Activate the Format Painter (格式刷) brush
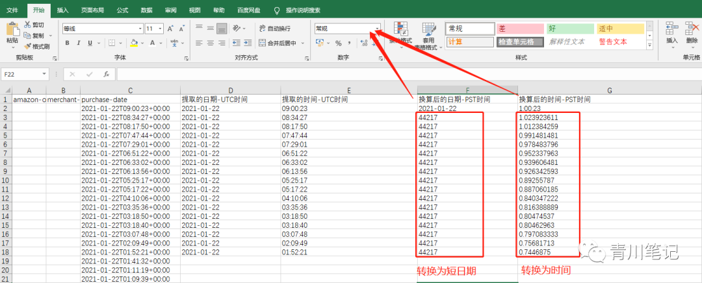The image size is (702, 283). (x=28, y=46)
